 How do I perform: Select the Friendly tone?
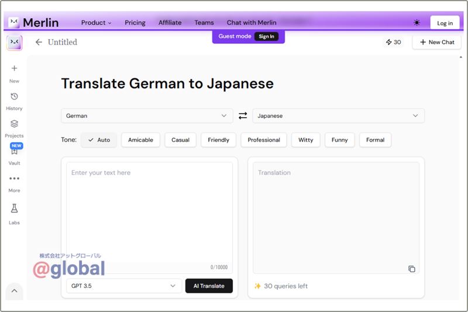point(218,140)
